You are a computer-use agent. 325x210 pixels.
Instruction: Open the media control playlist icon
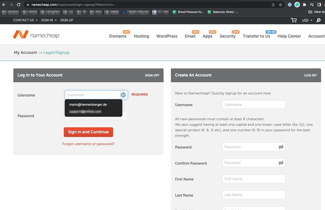[x=312, y=5]
